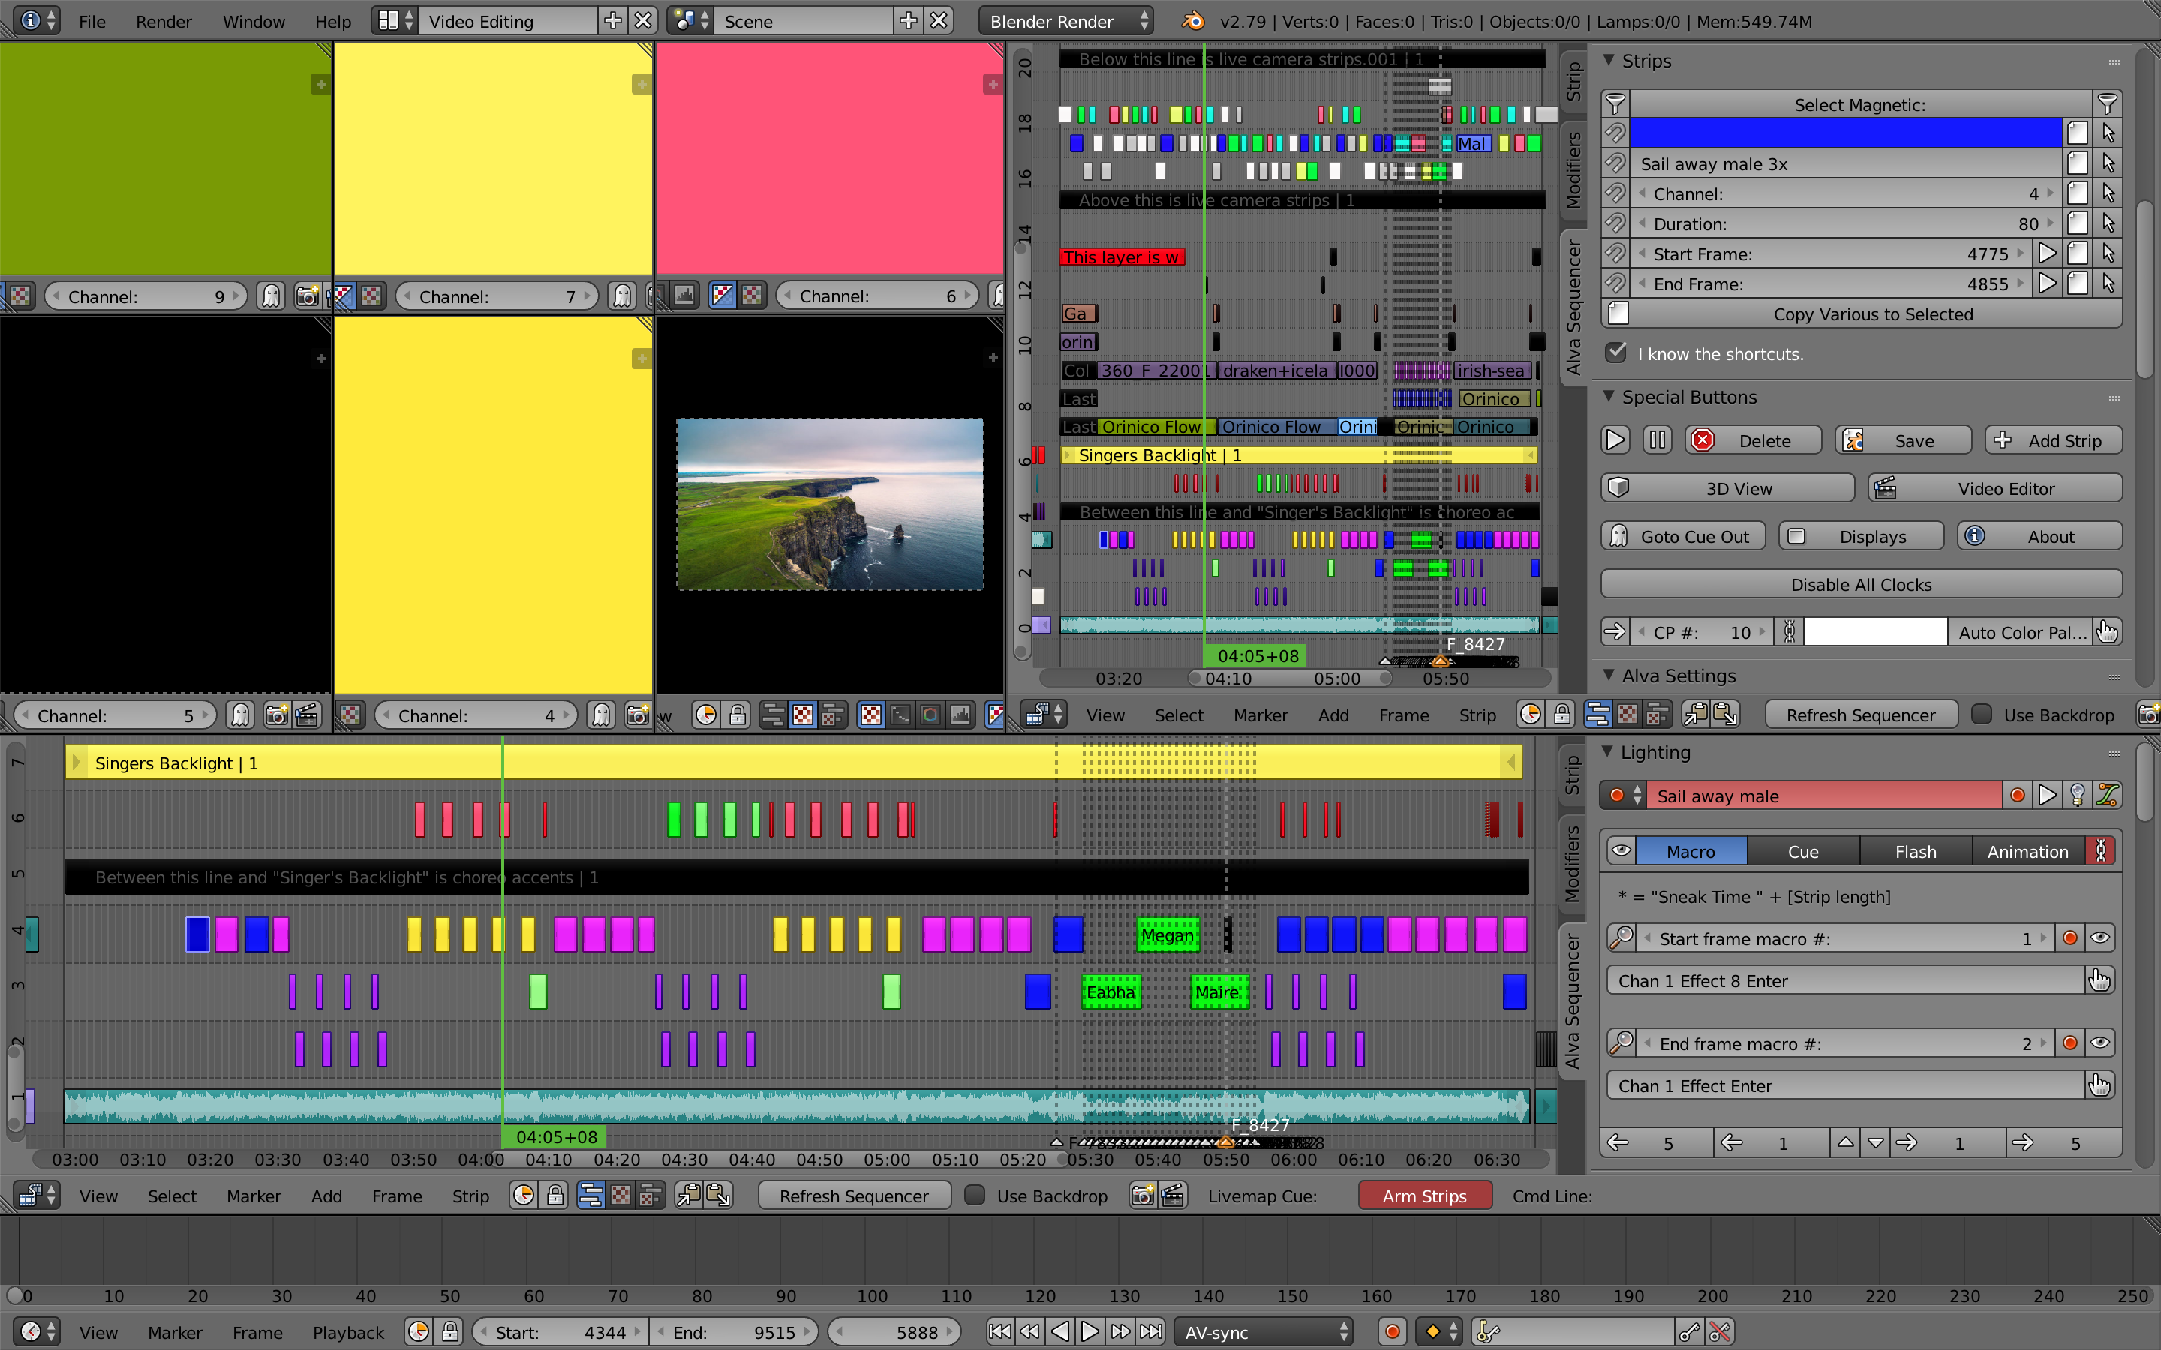The width and height of the screenshot is (2161, 1350).
Task: Click the Goto Cue Out ghost icon
Action: click(x=1618, y=536)
